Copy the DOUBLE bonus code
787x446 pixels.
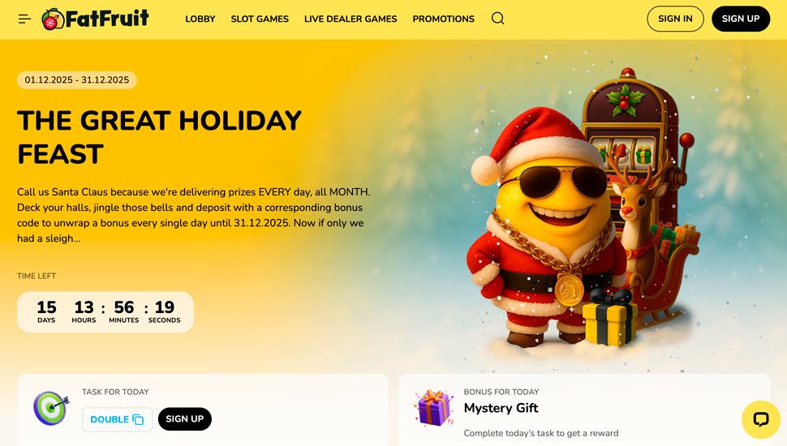click(138, 420)
